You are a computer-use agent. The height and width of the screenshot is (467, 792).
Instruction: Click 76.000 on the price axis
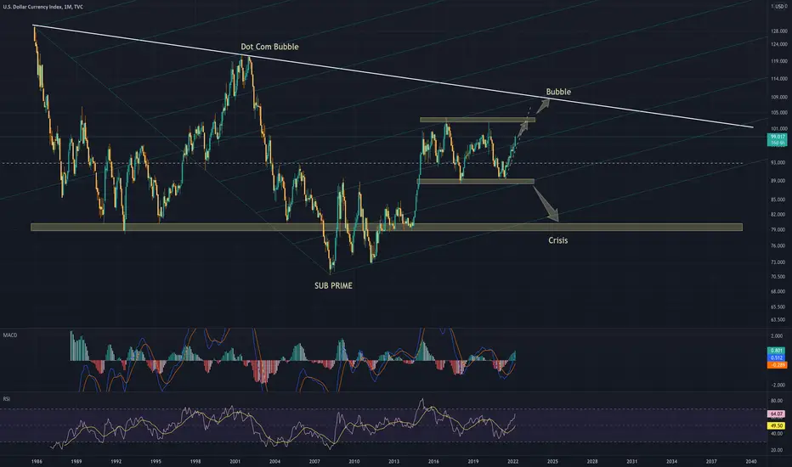(x=778, y=246)
